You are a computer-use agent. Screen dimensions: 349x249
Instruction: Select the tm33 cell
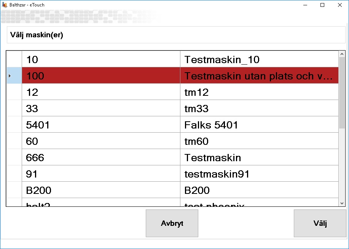[259, 109]
